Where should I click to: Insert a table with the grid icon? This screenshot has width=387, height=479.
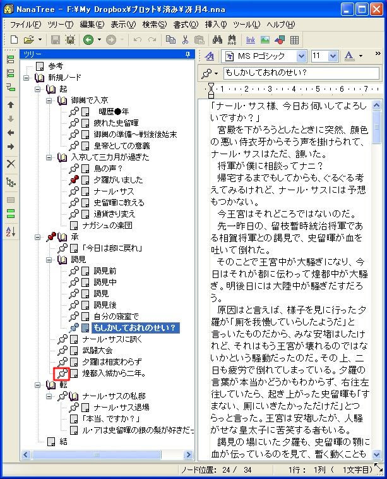click(294, 40)
